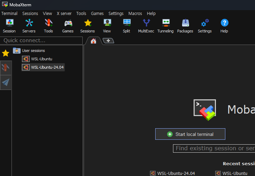Select User sessions folder in tree
The image size is (255, 176).
[x=29, y=51]
